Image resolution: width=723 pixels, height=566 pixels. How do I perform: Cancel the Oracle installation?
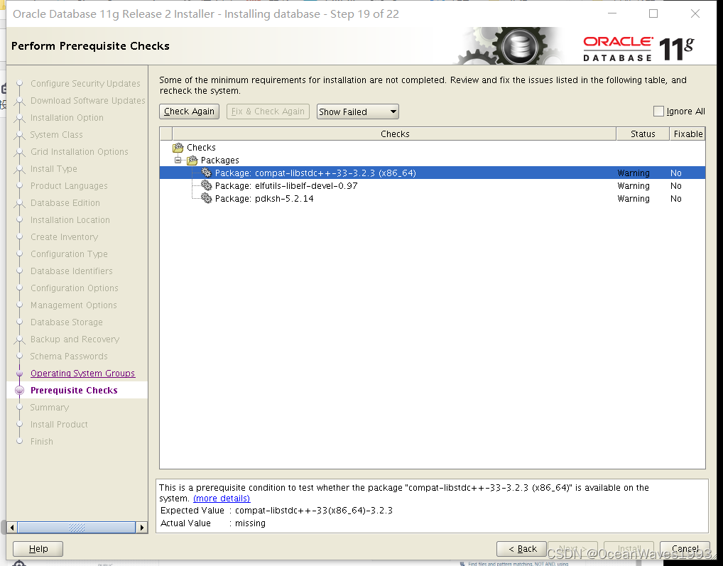click(685, 548)
